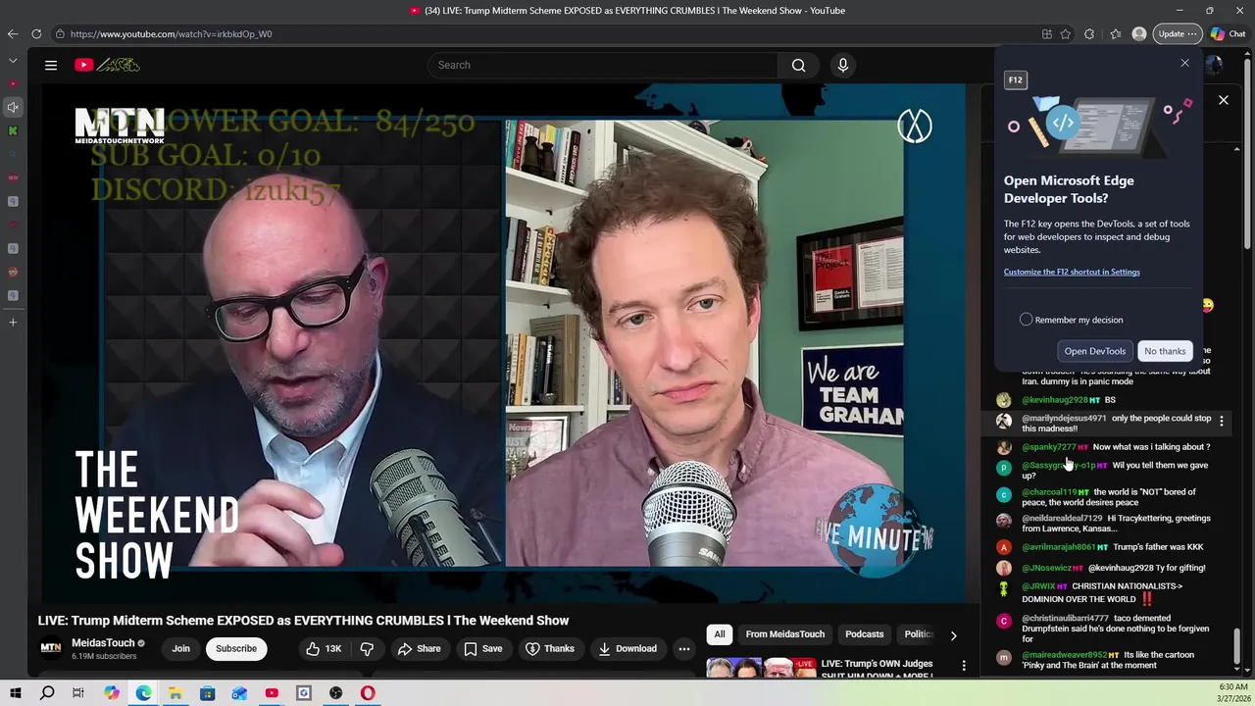Open Microsoft Store from the taskbar

(208, 693)
